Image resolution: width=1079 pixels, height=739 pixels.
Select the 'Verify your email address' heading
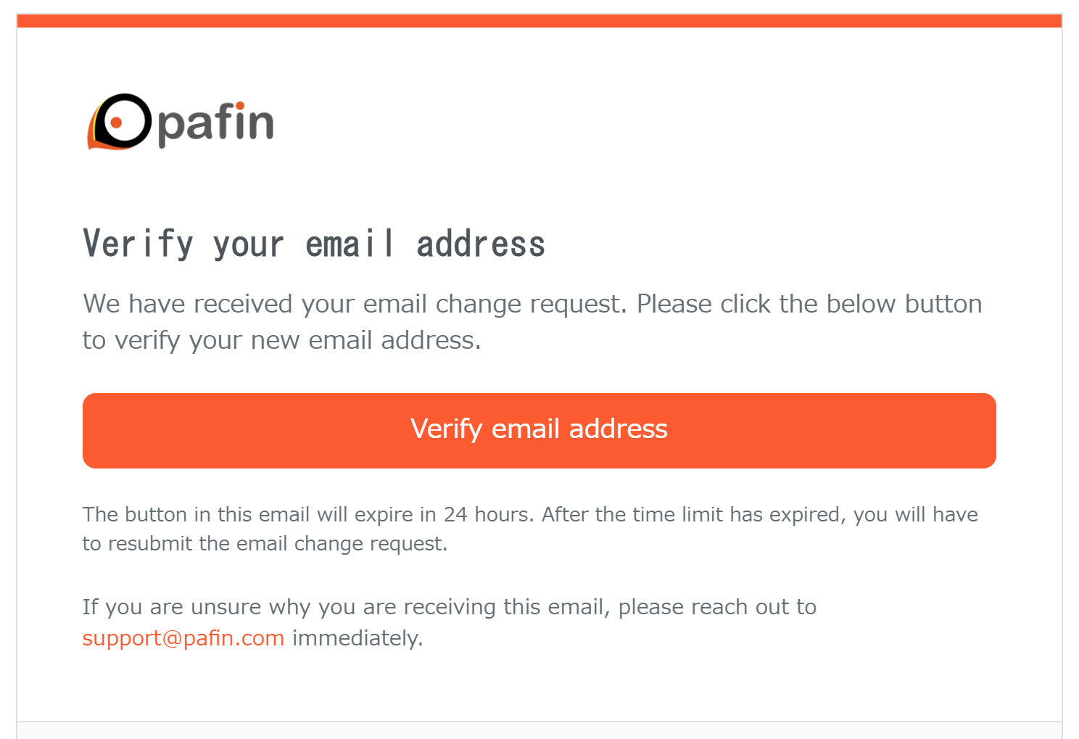point(314,244)
